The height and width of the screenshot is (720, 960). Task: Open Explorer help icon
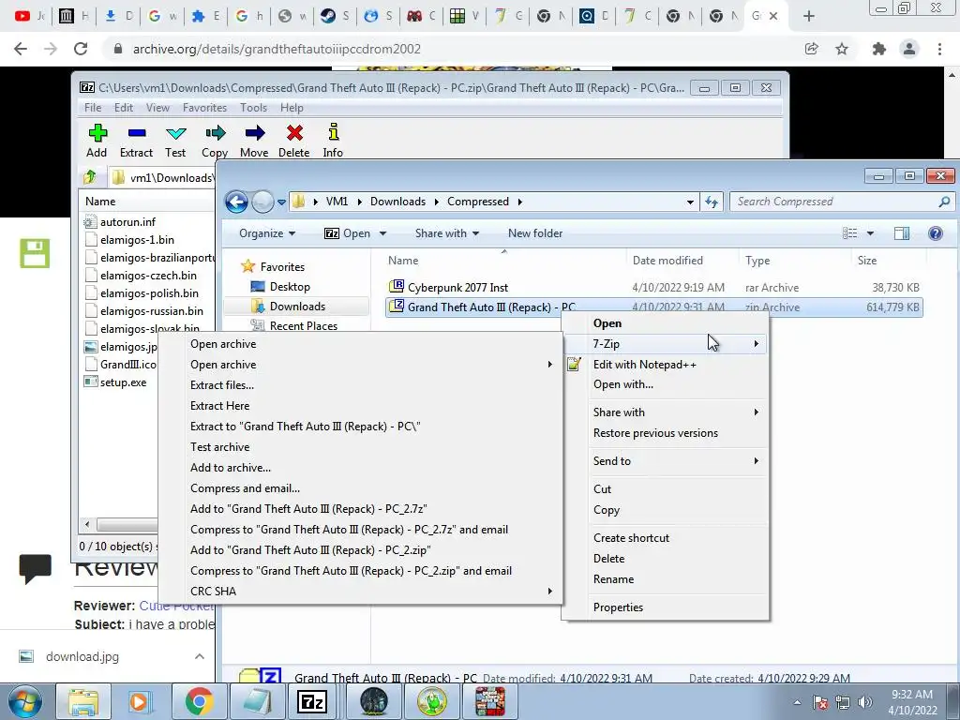935,233
